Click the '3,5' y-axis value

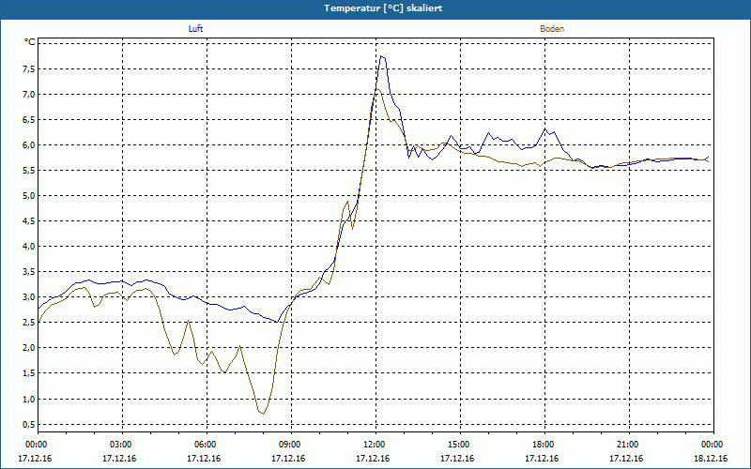(x=28, y=272)
